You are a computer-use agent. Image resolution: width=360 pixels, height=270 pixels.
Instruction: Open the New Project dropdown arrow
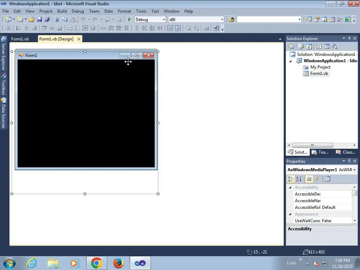click(14, 20)
